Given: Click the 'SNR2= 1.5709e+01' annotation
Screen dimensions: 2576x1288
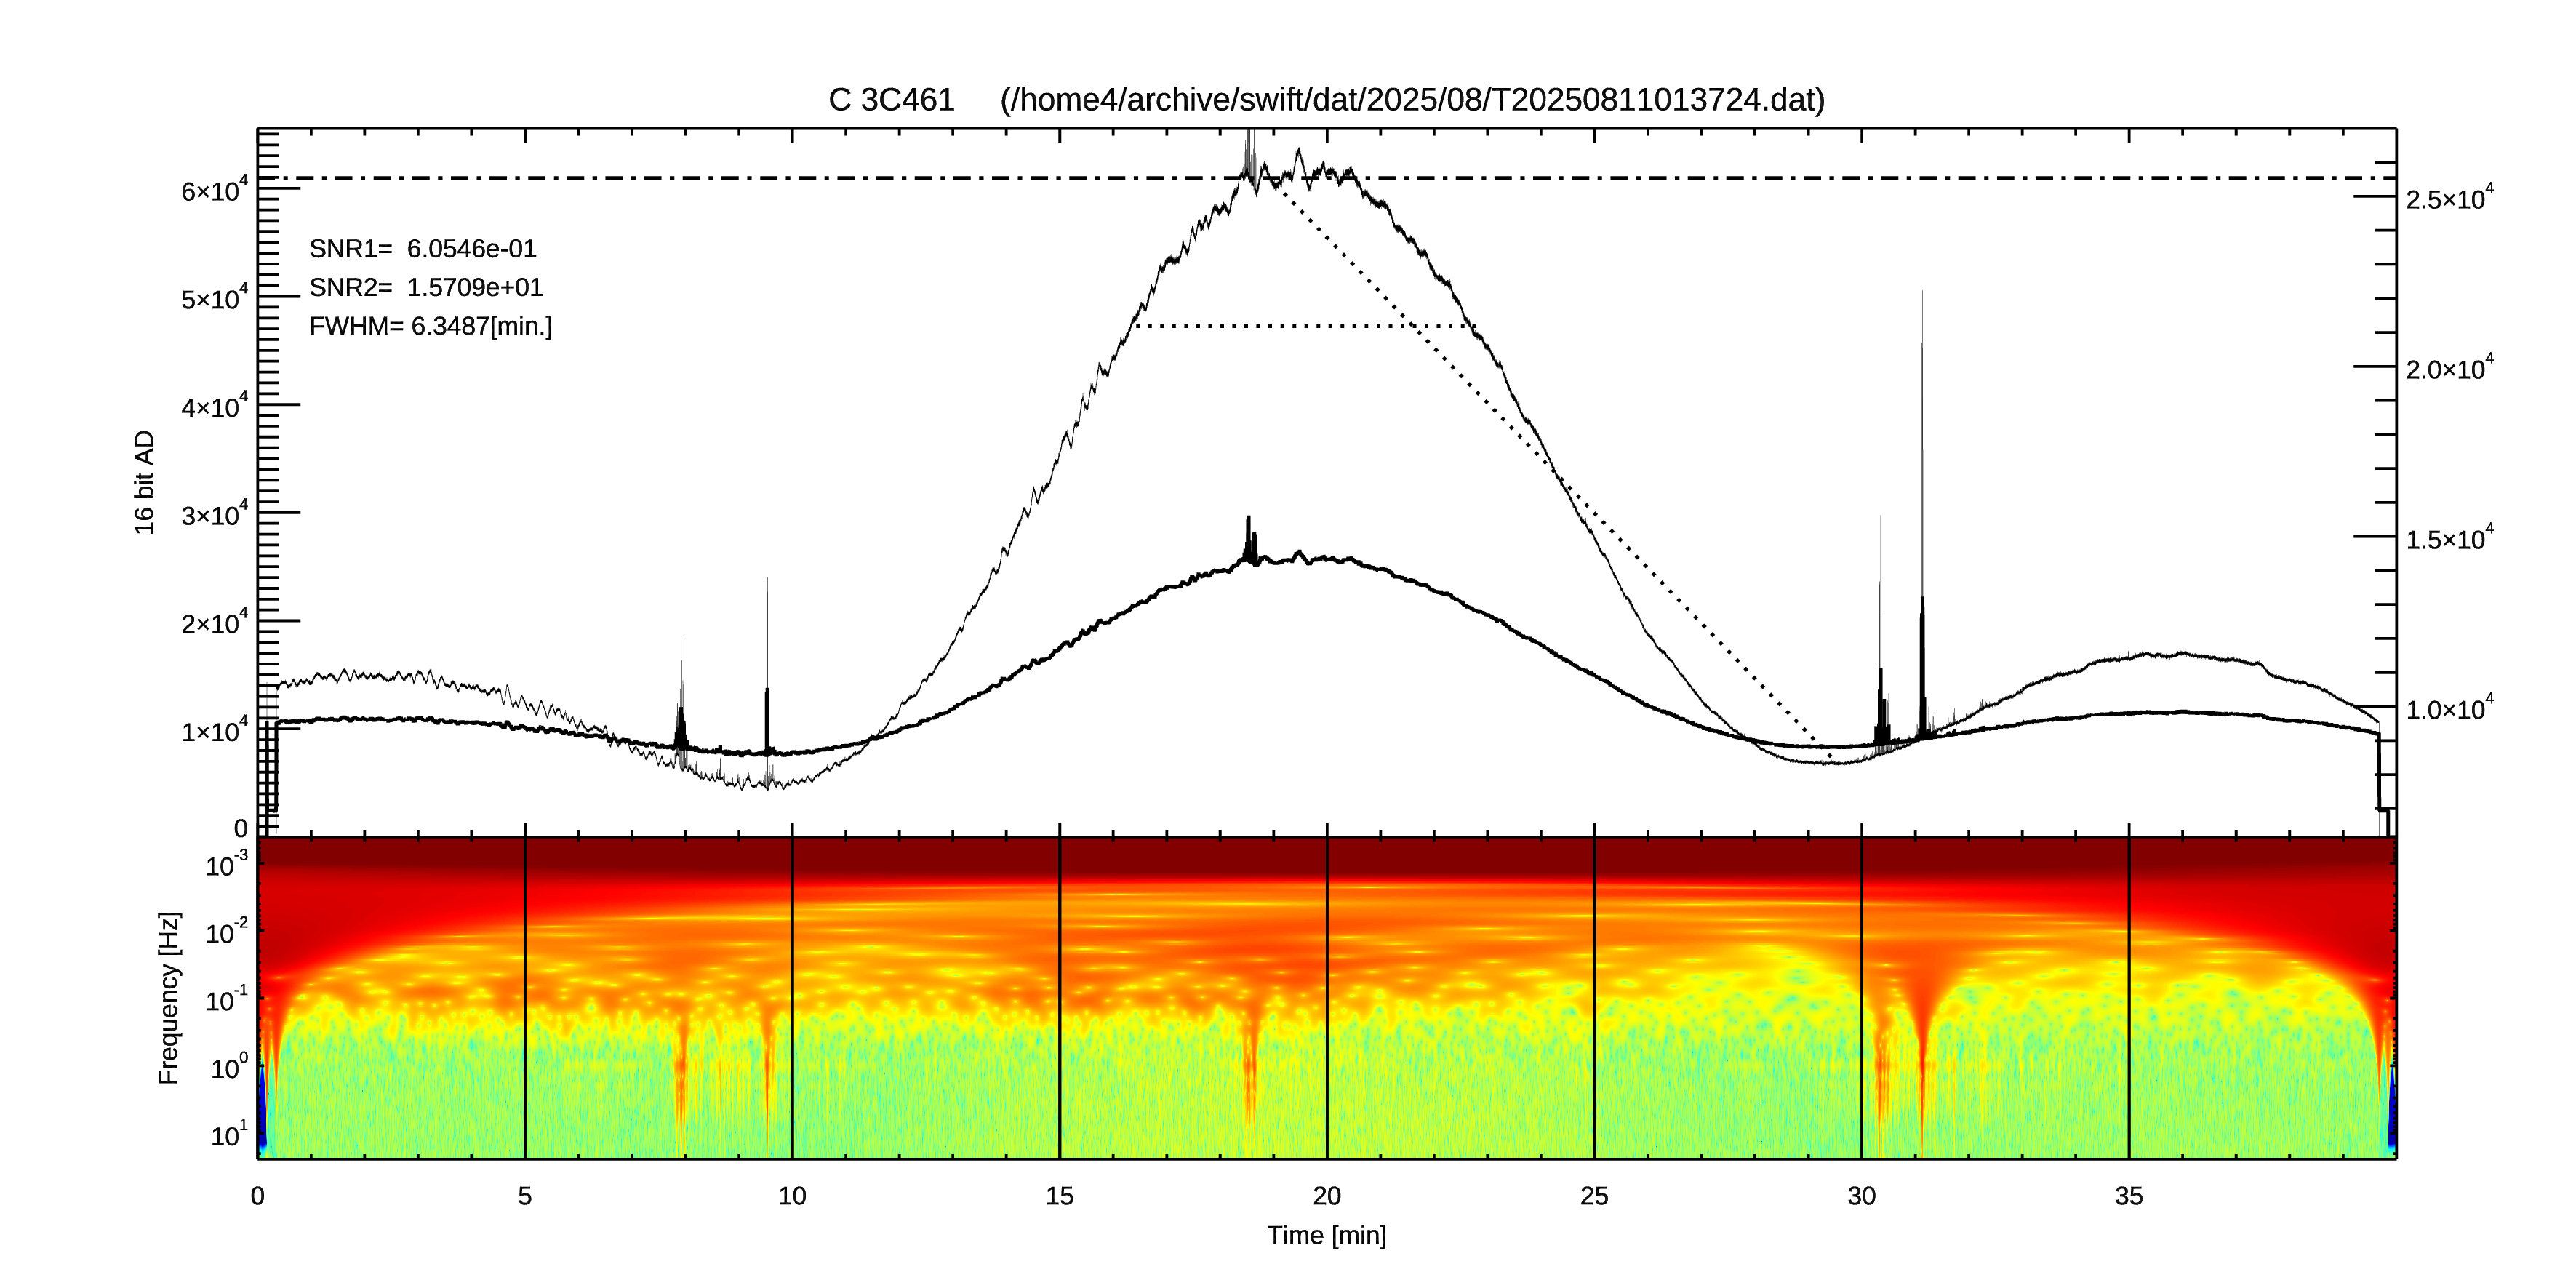Looking at the screenshot, I should [426, 287].
